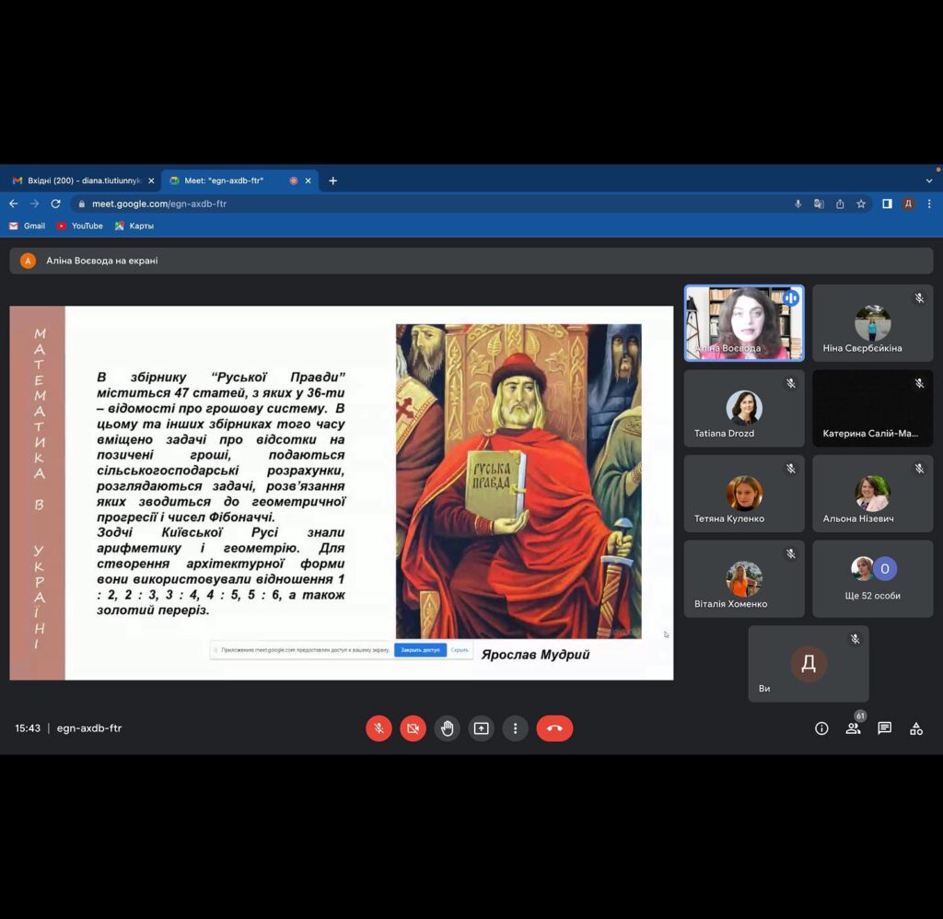Open the present screen button

click(481, 728)
